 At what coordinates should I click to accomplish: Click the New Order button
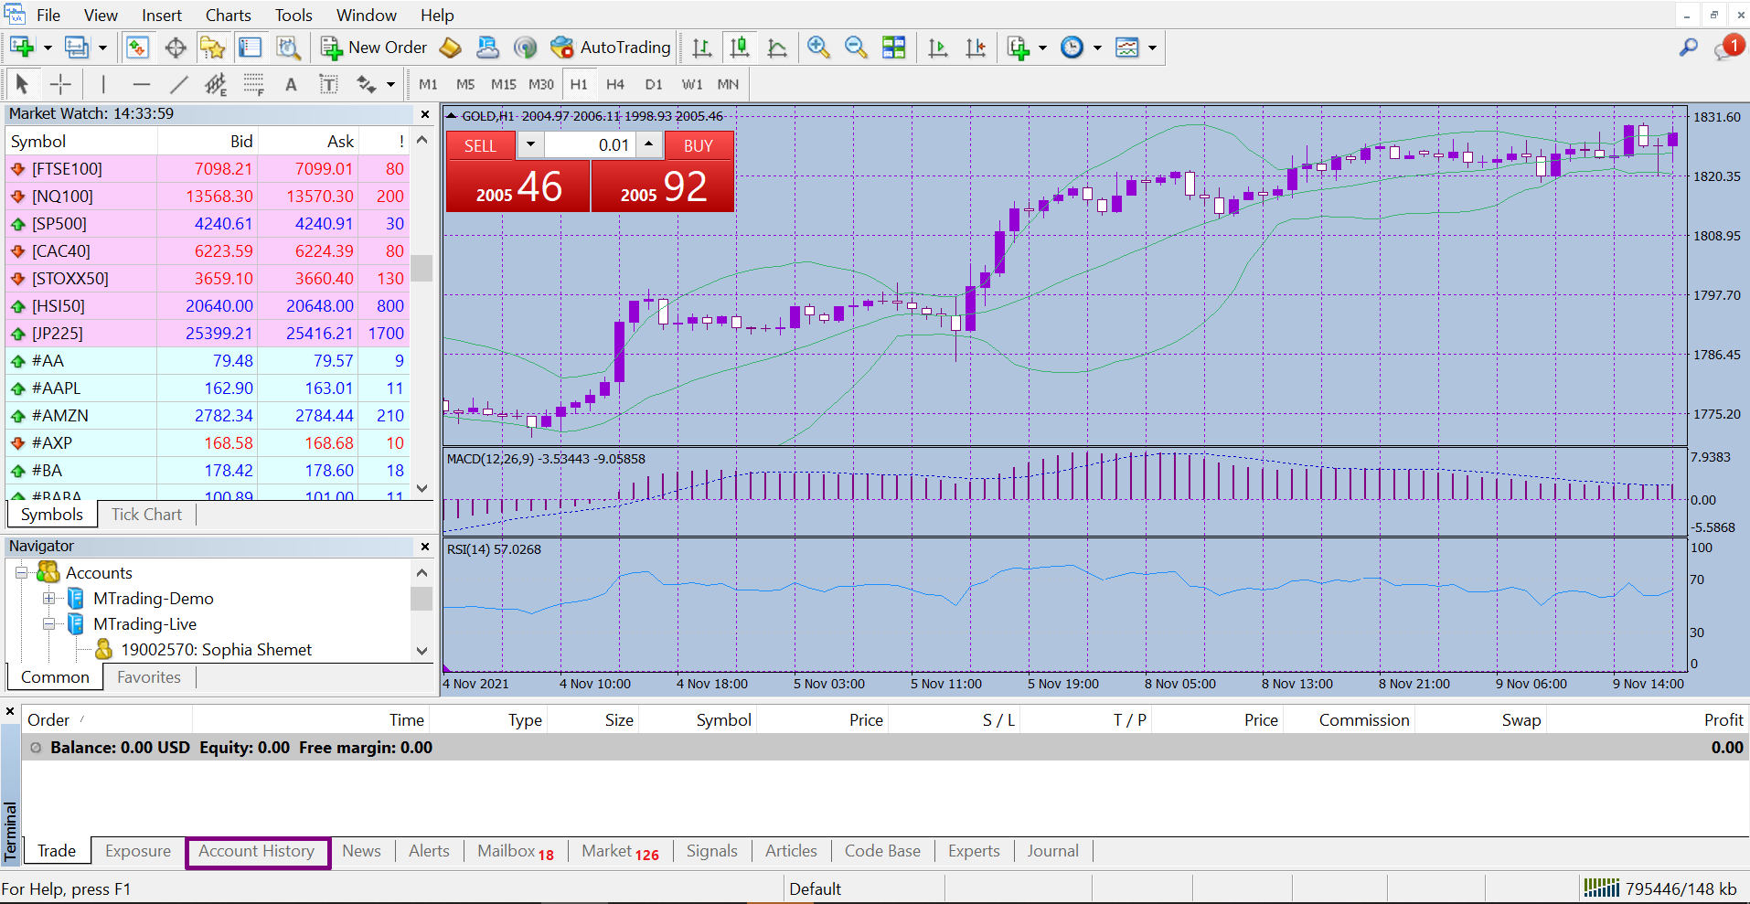(x=374, y=48)
